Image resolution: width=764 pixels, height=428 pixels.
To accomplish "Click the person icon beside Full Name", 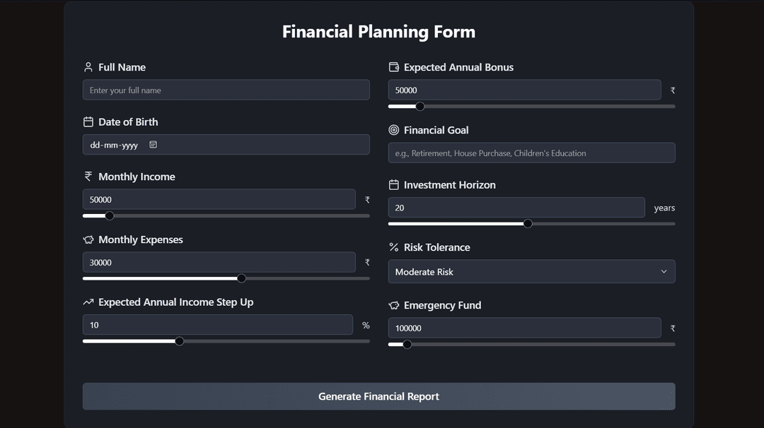I will click(88, 67).
